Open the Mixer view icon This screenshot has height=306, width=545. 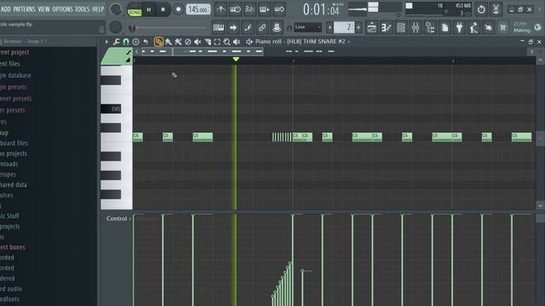click(416, 27)
